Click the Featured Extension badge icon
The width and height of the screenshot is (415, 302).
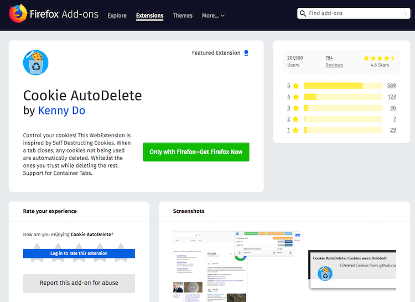(246, 53)
